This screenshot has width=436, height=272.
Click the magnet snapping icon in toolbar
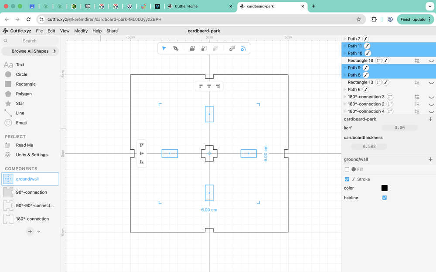(243, 48)
